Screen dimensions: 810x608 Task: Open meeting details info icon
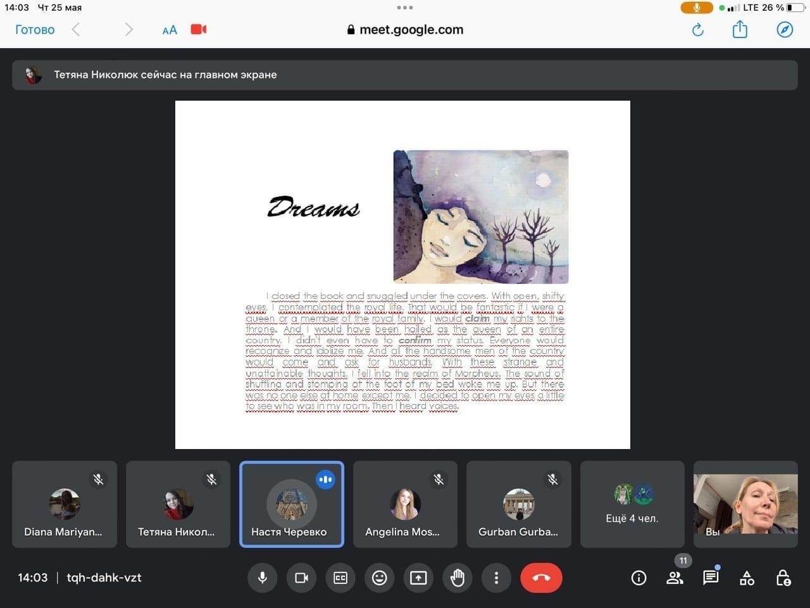639,578
